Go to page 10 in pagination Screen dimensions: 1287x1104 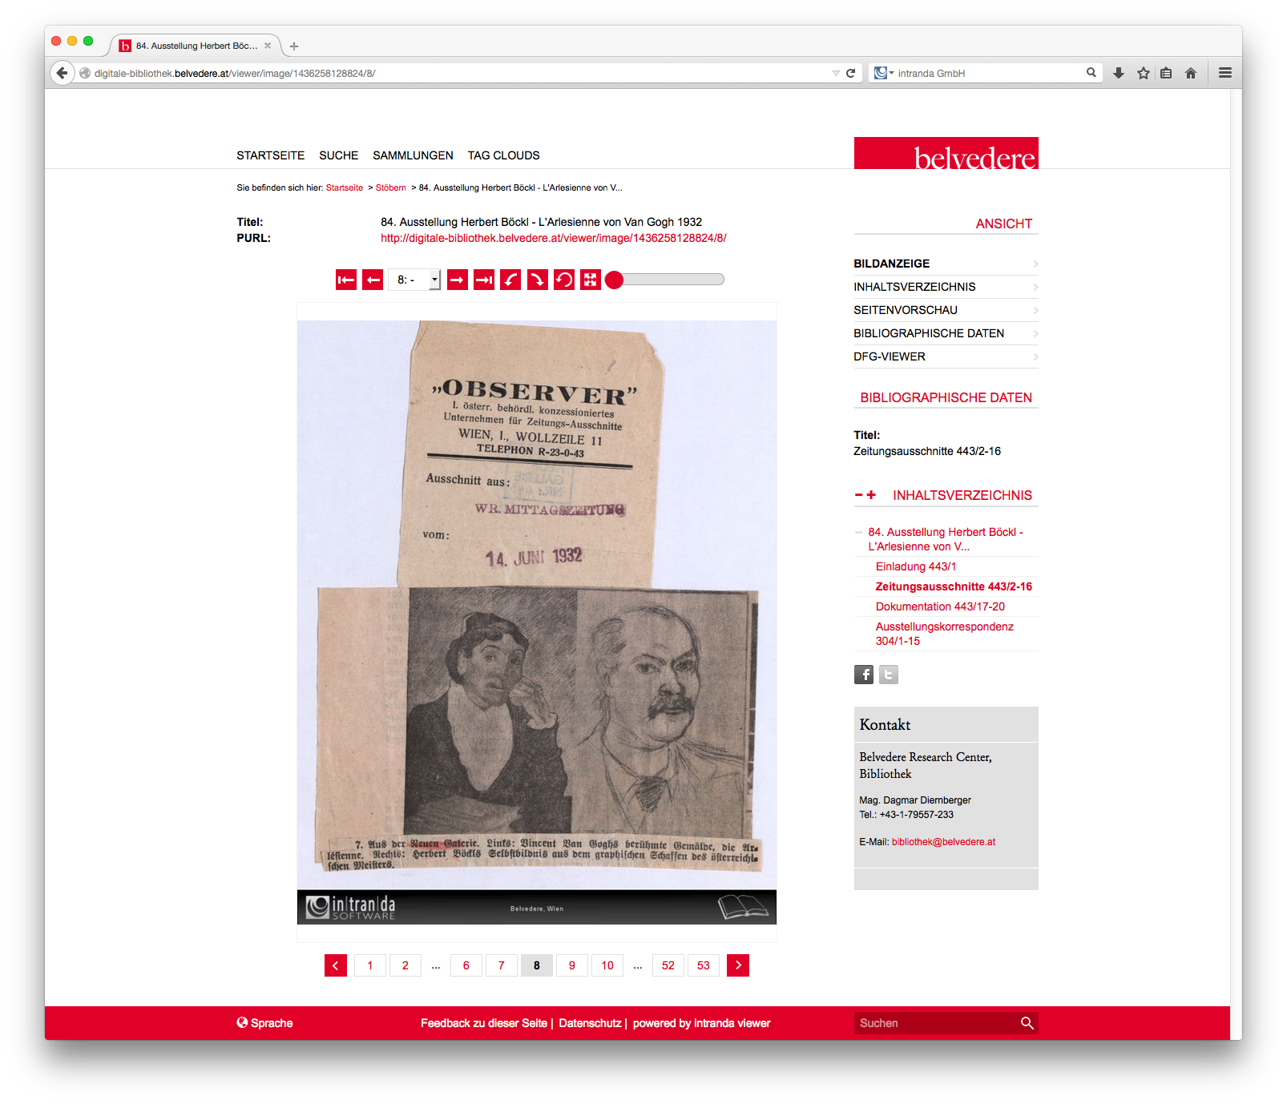607,965
